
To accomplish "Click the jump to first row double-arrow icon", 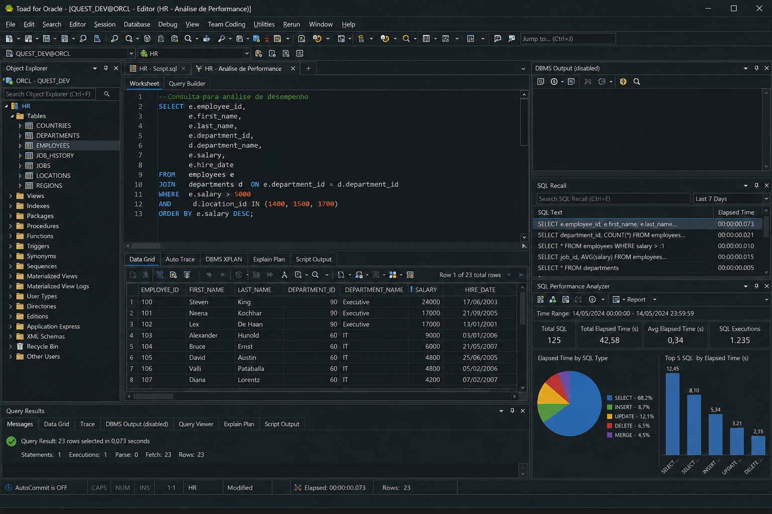I will point(509,275).
